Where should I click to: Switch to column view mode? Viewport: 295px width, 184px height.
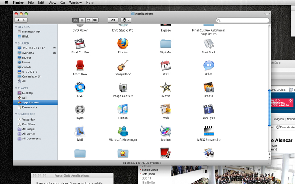pyautogui.click(x=88, y=20)
